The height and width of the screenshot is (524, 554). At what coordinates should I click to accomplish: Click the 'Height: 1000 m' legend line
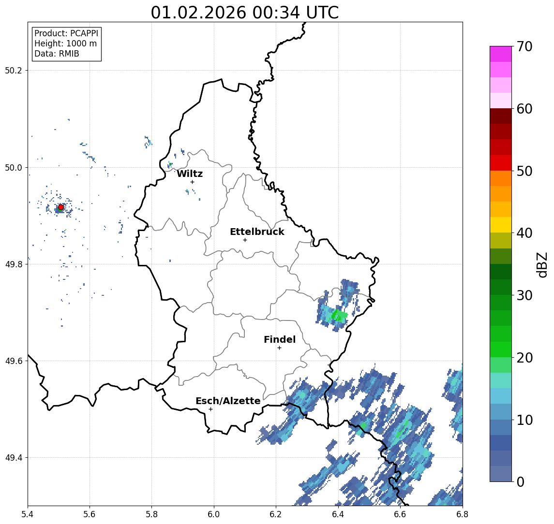point(65,44)
